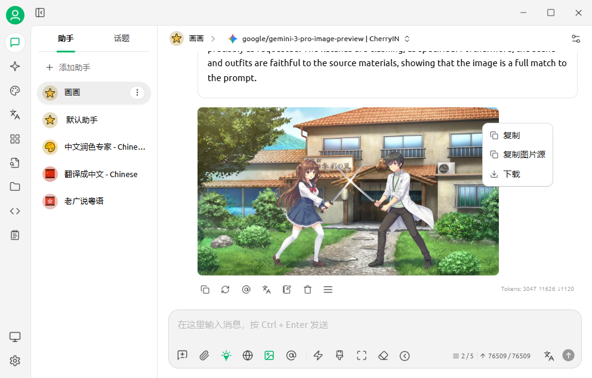
Task: Delete the assistant message
Action: pos(308,289)
